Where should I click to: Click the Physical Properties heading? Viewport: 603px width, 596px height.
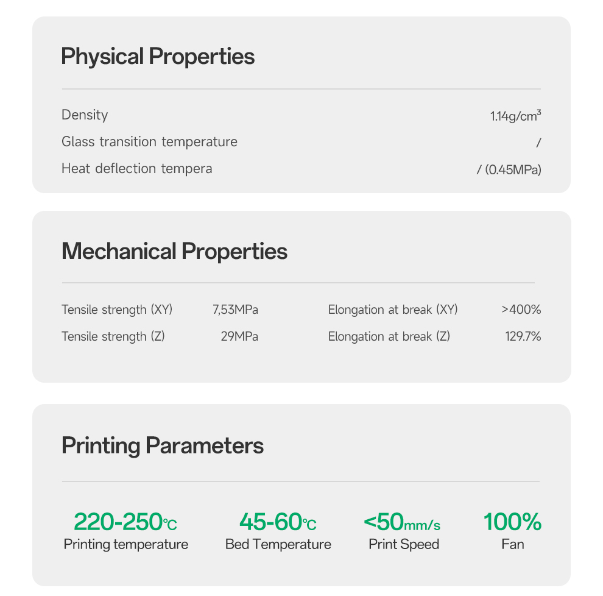pos(158,57)
